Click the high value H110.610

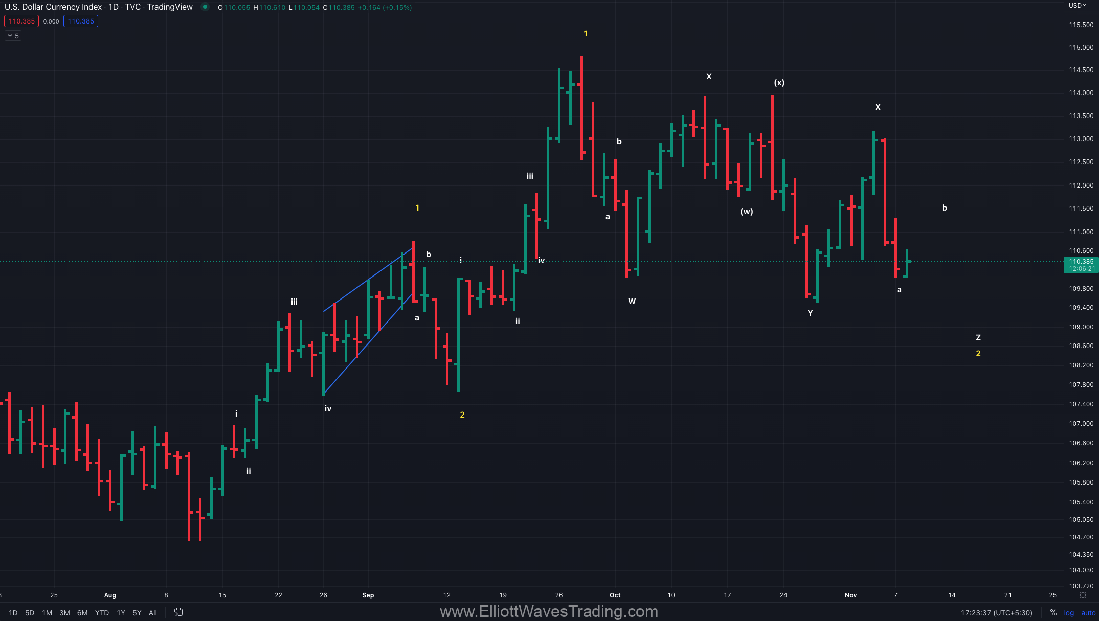coord(270,8)
